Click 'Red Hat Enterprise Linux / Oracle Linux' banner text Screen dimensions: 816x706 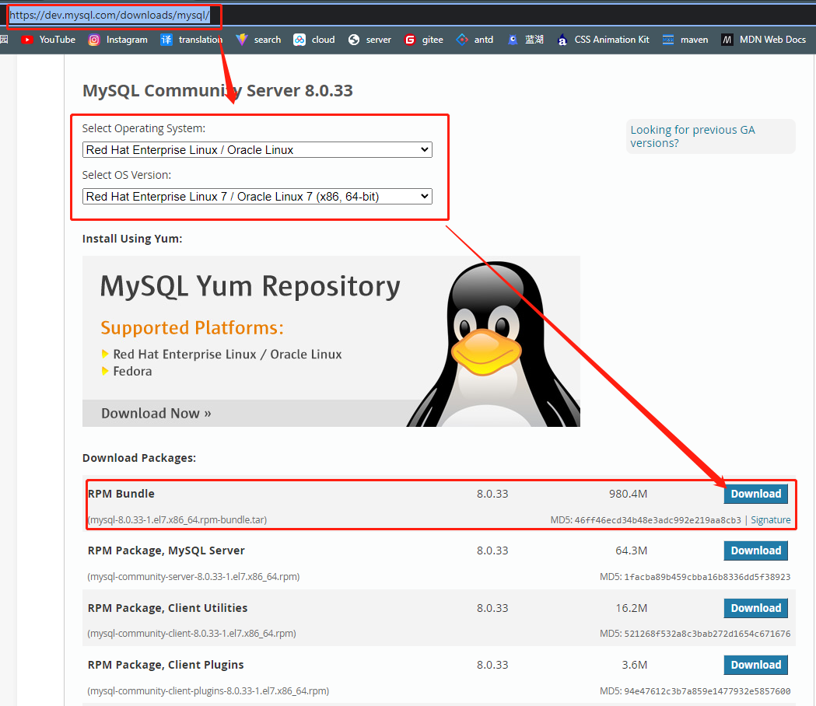(227, 355)
